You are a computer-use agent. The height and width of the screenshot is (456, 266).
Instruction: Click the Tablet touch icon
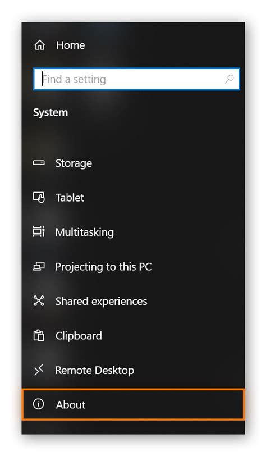click(x=39, y=197)
